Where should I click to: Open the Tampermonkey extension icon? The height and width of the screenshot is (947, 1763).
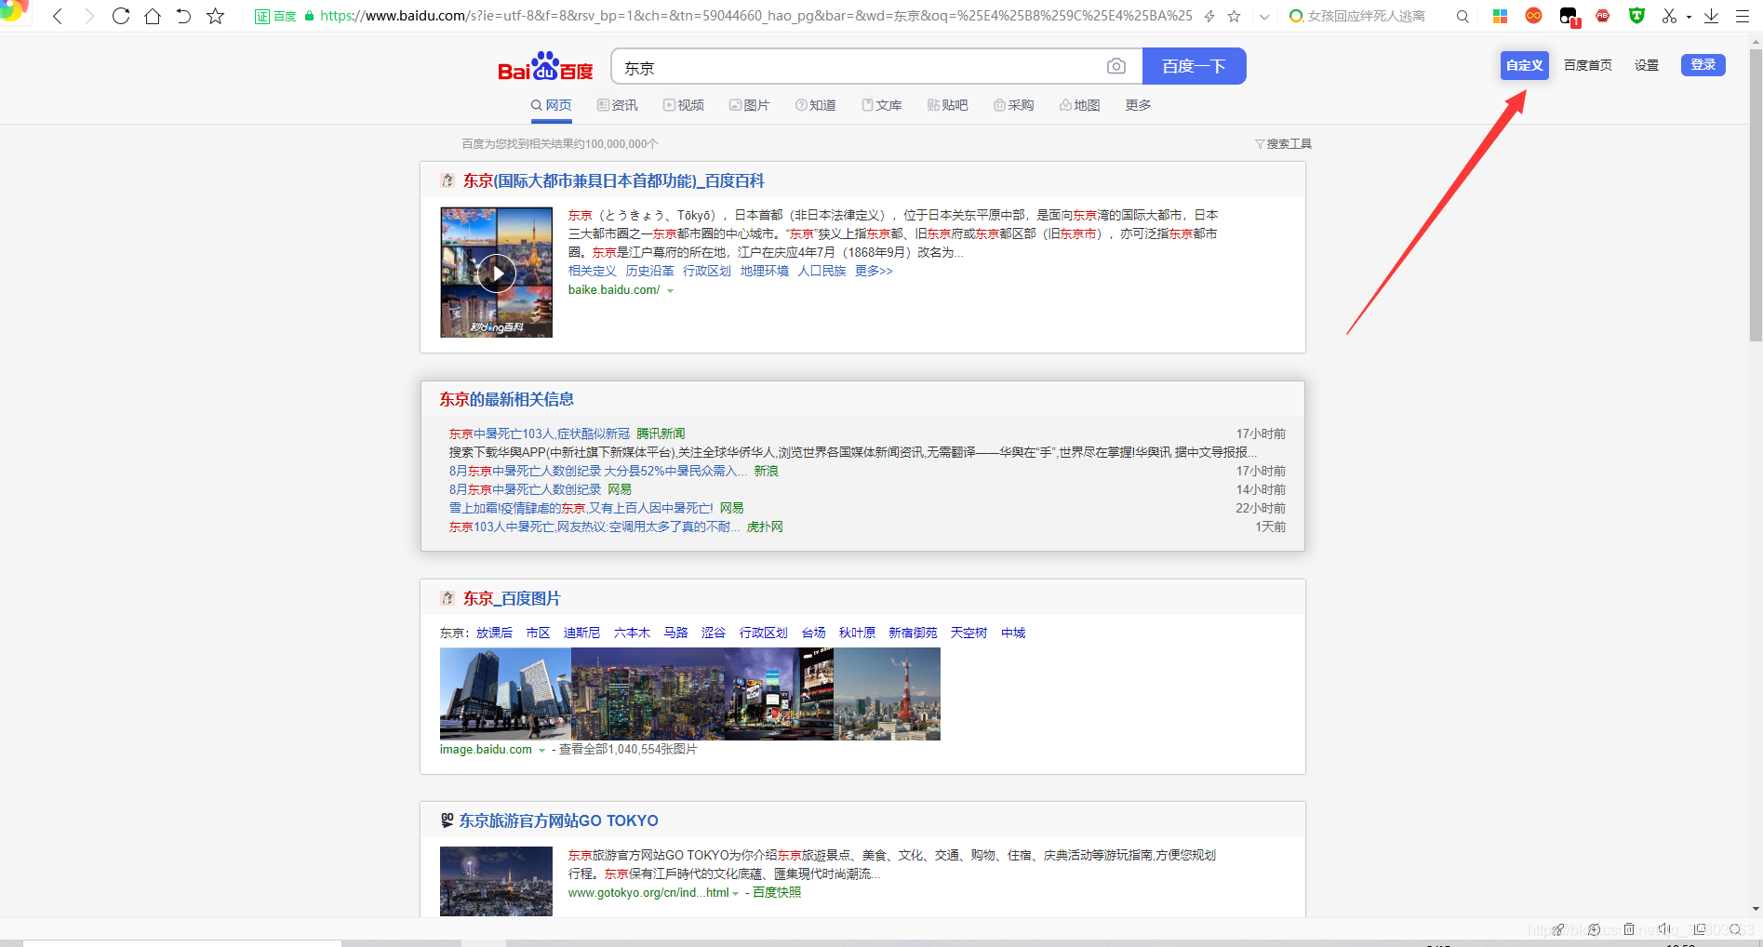tap(1636, 16)
